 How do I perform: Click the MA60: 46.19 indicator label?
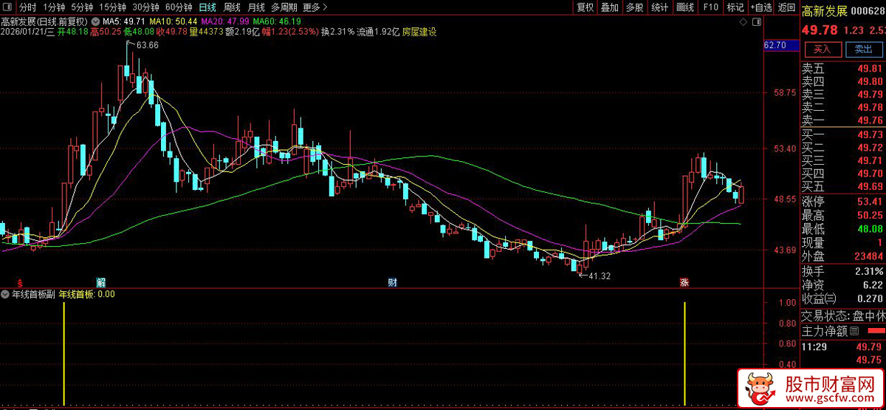tap(277, 21)
